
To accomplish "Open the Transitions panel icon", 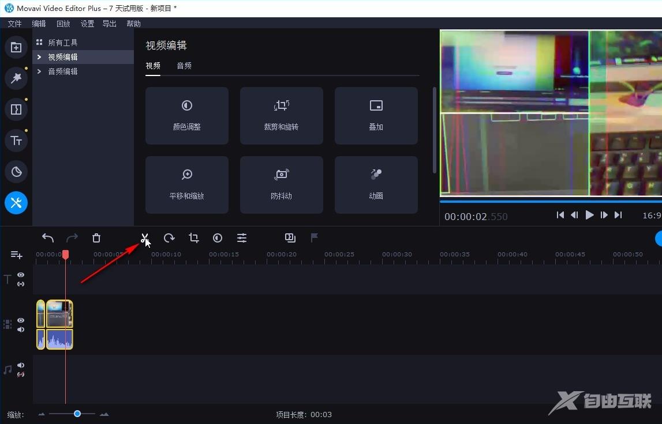I will (16, 109).
